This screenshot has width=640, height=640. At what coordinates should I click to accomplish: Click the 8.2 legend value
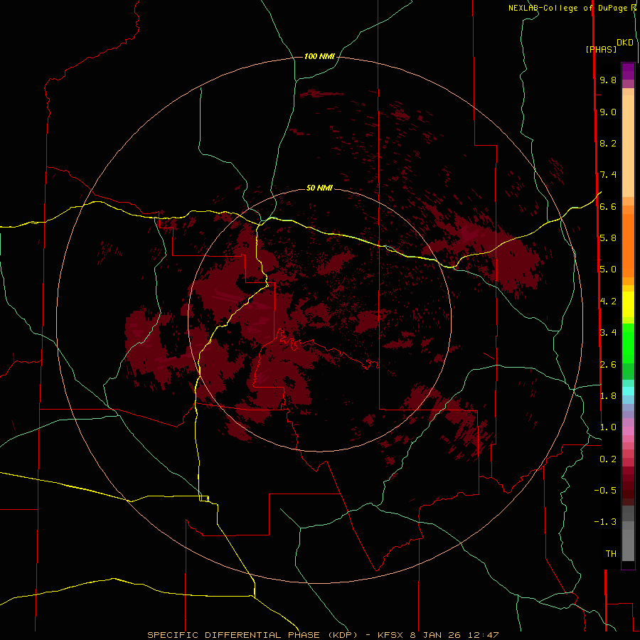608,143
